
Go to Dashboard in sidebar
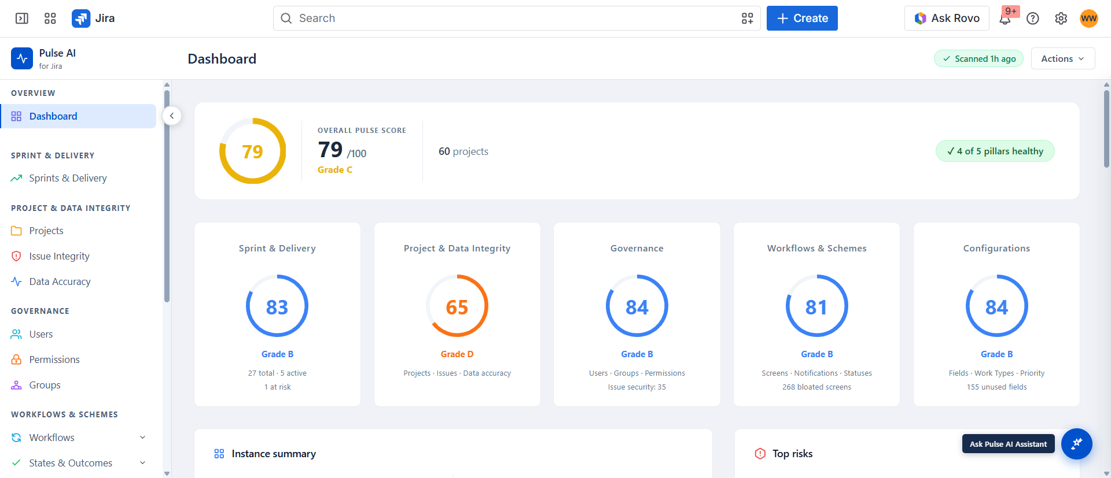78,116
